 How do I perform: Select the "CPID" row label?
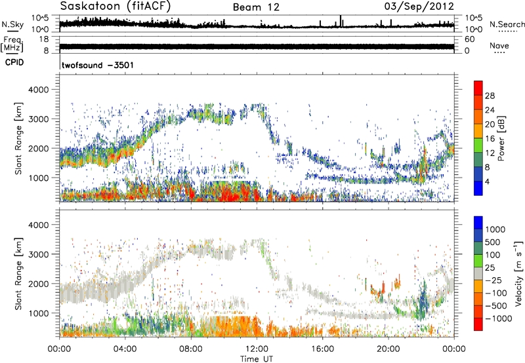coord(14,62)
